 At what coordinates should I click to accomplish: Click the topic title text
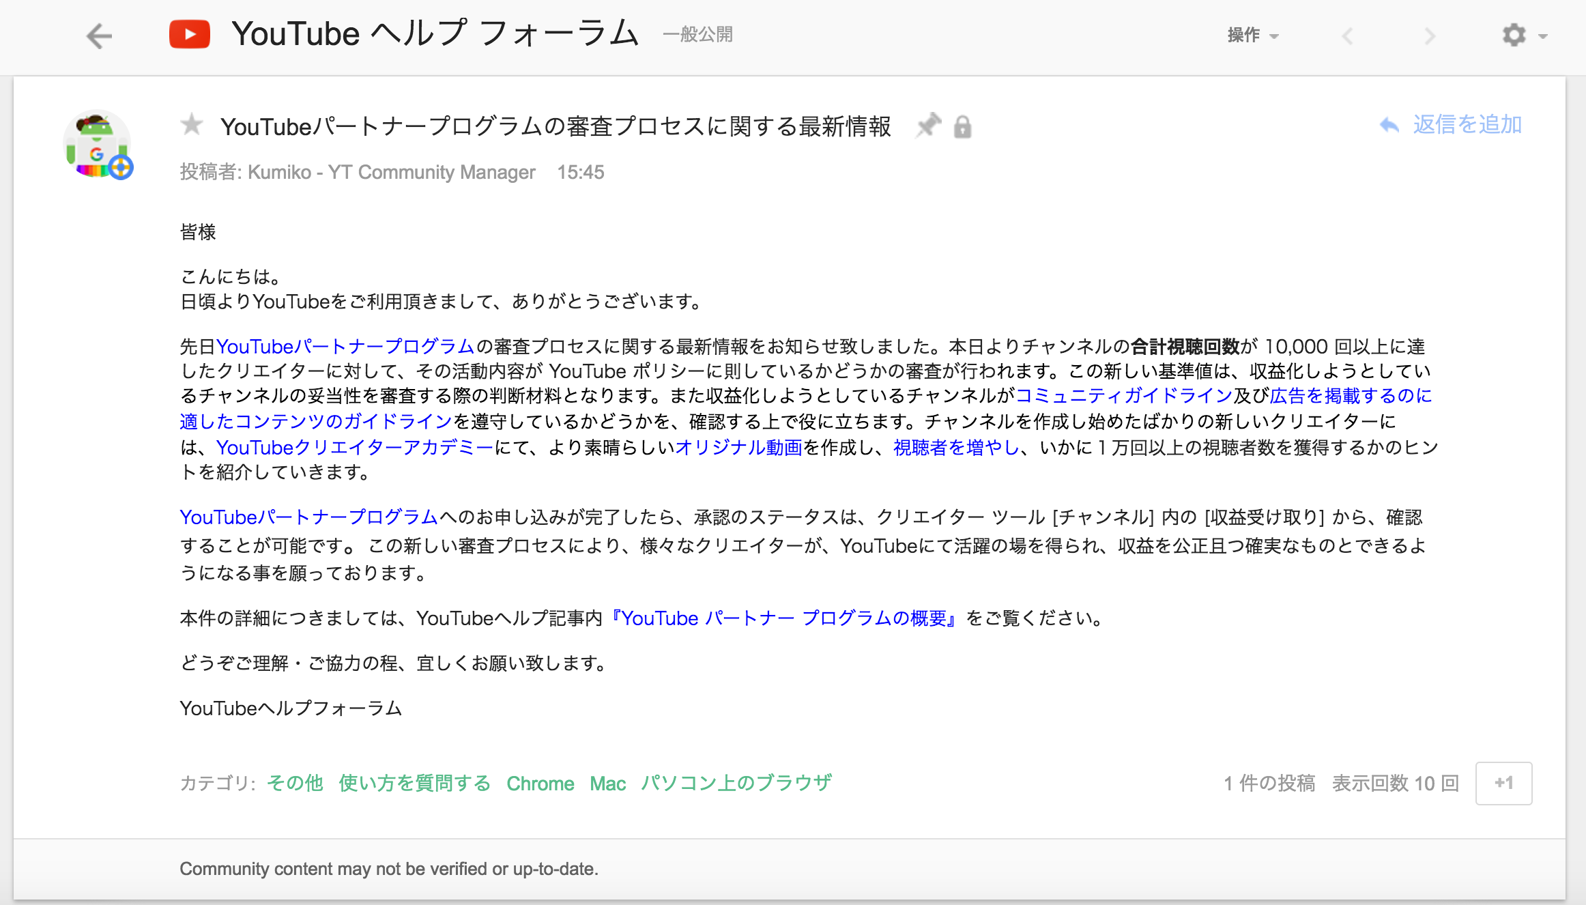(556, 126)
